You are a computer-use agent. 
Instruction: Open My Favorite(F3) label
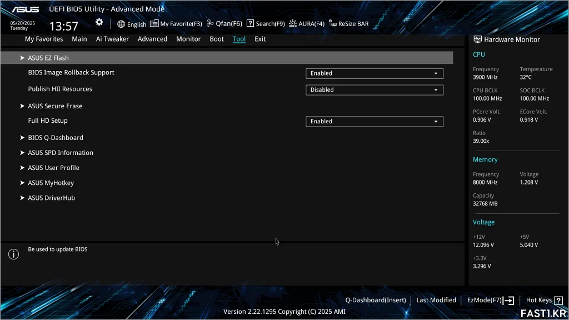[x=181, y=23]
